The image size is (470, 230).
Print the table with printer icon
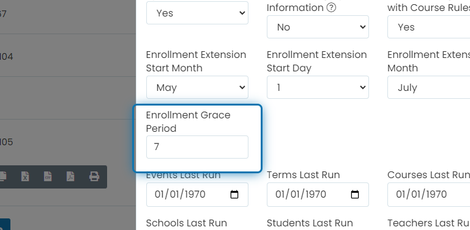click(94, 176)
